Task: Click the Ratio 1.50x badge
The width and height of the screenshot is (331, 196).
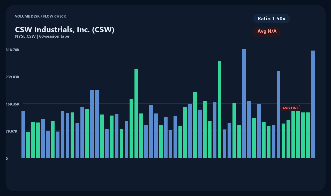Action: pyautogui.click(x=272, y=19)
